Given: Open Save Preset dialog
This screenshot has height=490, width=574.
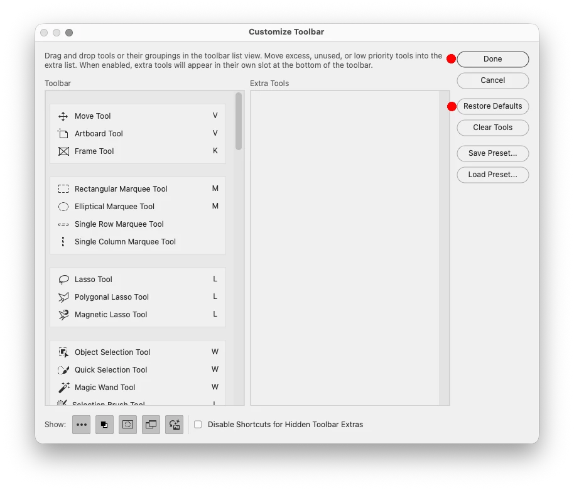Looking at the screenshot, I should (x=493, y=153).
